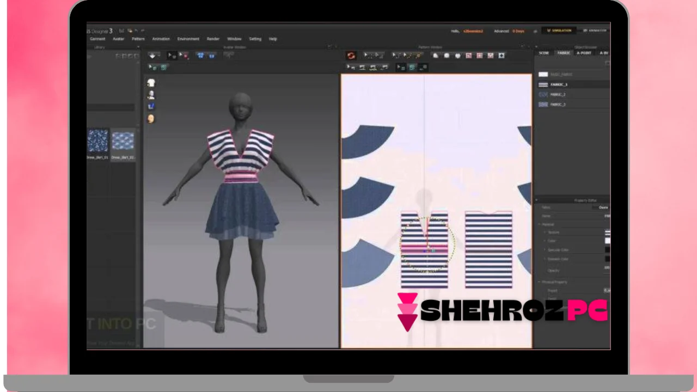Select the first red internal shape tool

click(x=468, y=56)
